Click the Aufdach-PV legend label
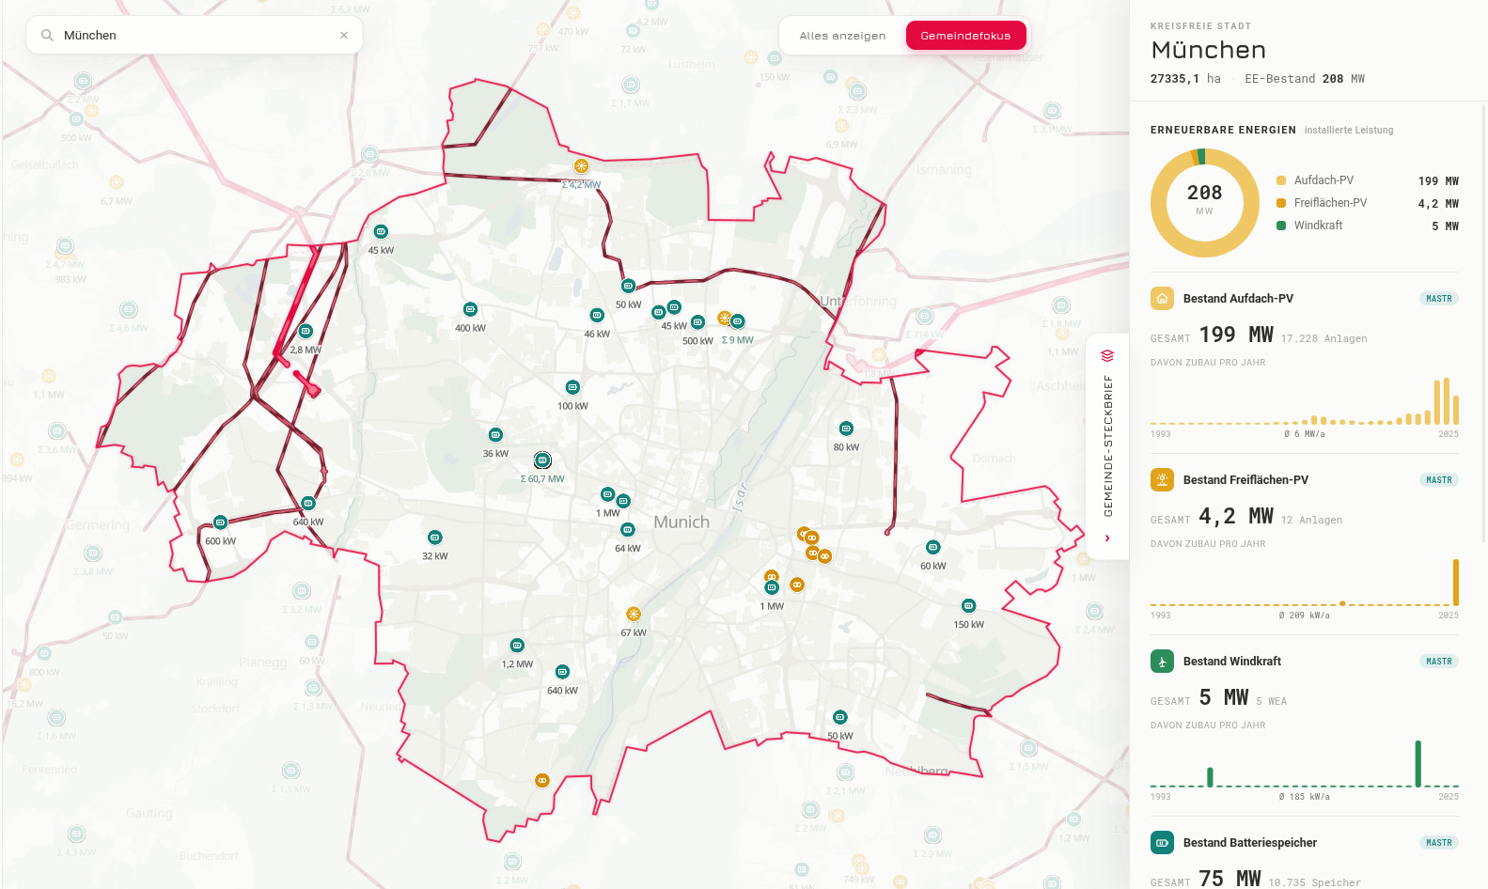The height and width of the screenshot is (889, 1488). click(x=1324, y=180)
